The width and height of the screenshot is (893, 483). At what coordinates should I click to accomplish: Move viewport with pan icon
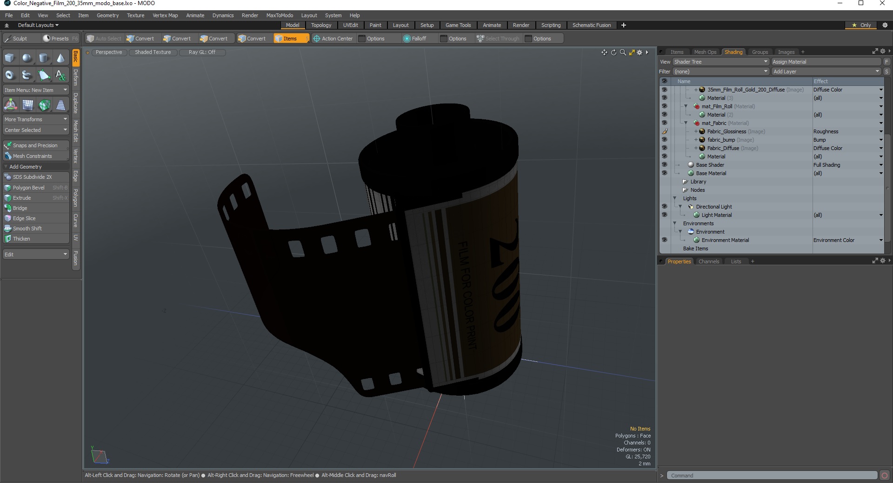point(604,52)
